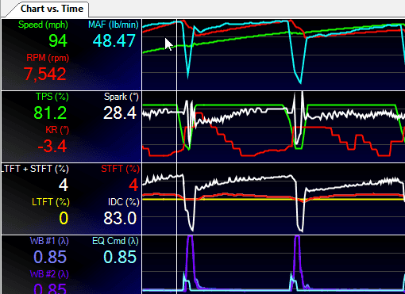This screenshot has height=294, width=405.
Task: Click the TPS value 81.2
Action: click(50, 113)
